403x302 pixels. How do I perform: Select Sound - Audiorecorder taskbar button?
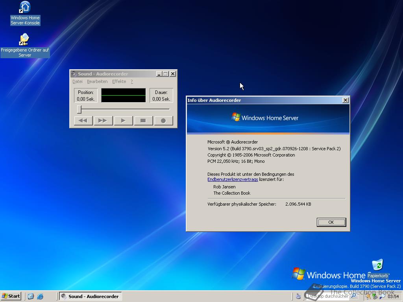(91, 296)
